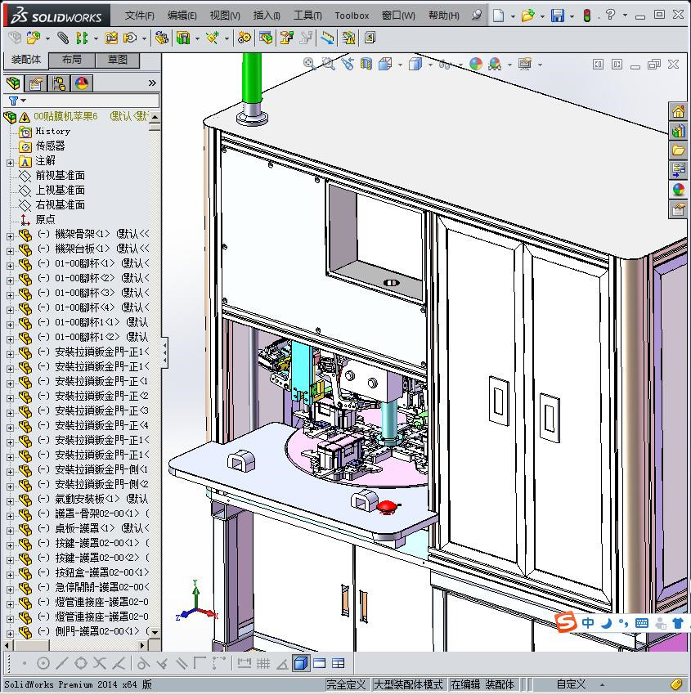The width and height of the screenshot is (691, 695).
Task: Click the 大型装配体模式 status indicator
Action: coord(408,684)
